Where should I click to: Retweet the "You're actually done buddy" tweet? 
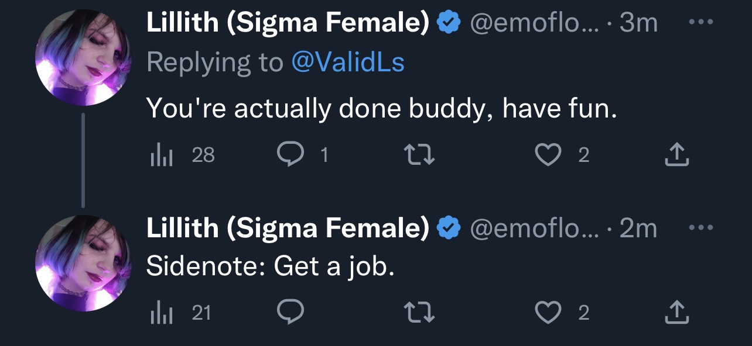click(x=420, y=155)
